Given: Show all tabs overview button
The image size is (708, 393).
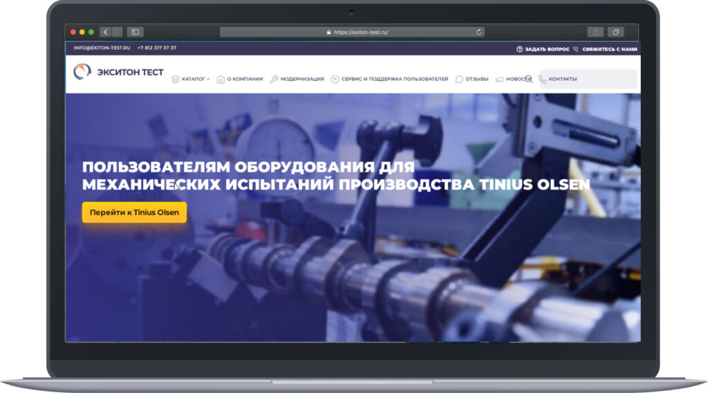Looking at the screenshot, I should (615, 32).
